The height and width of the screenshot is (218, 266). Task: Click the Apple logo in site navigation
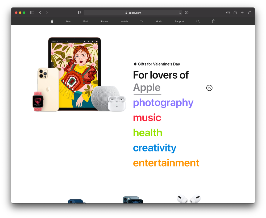click(x=52, y=21)
